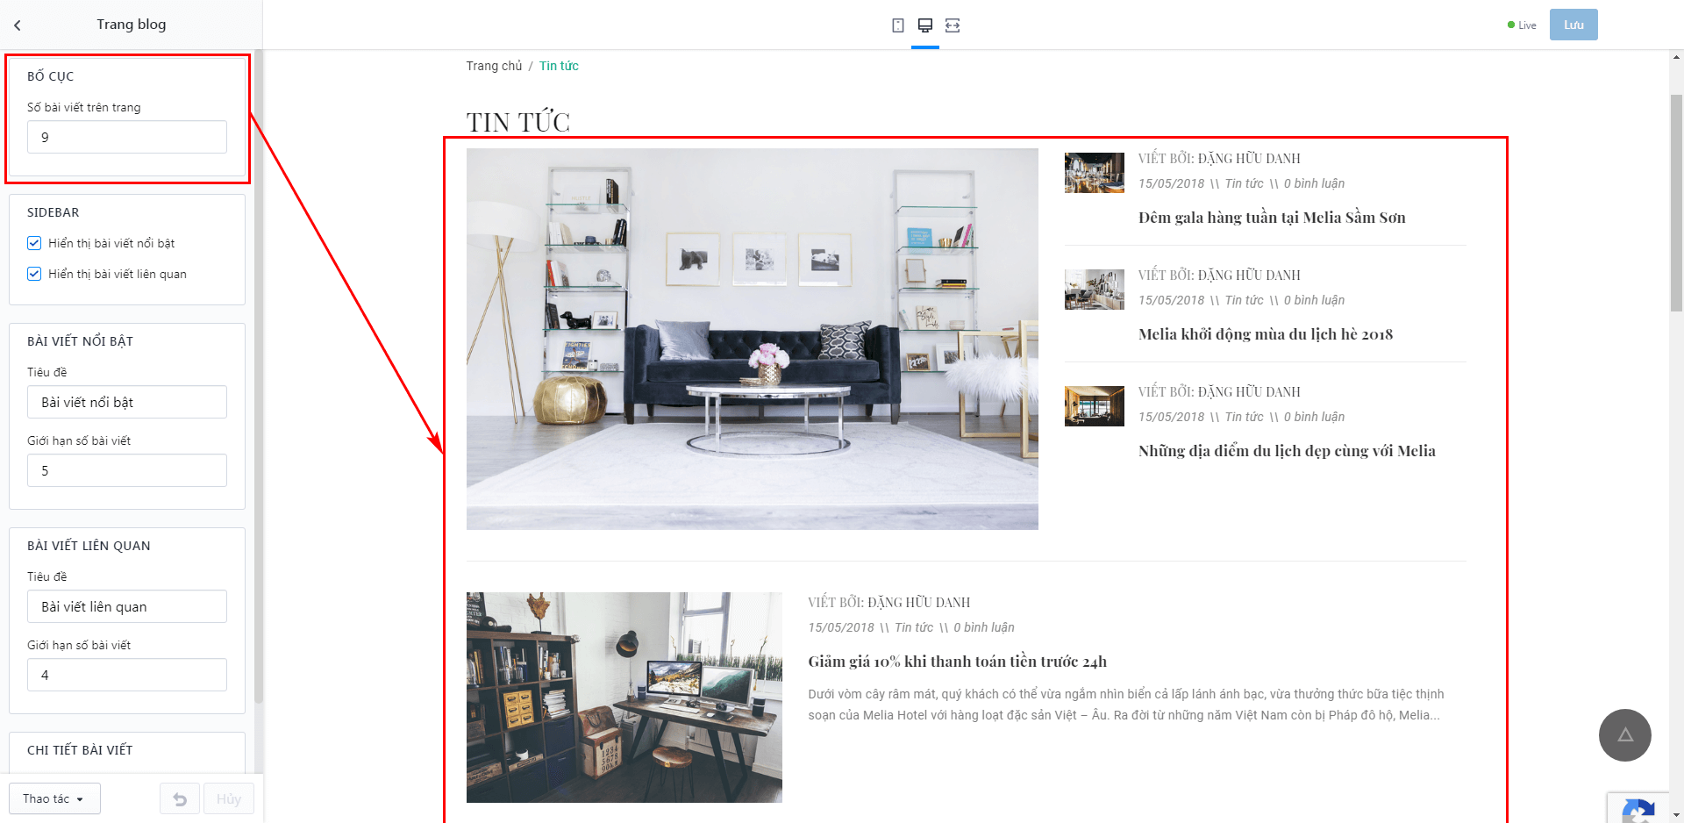Viewport: 1684px width, 823px height.
Task: Select the desktop preview icon
Action: click(925, 25)
